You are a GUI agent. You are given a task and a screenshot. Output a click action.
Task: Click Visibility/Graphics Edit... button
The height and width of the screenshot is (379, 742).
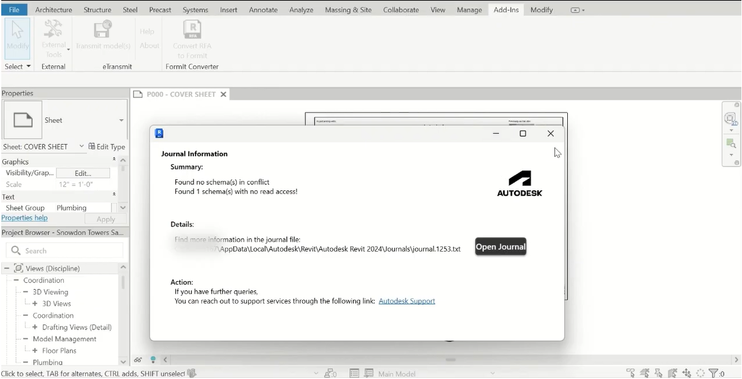coord(83,173)
